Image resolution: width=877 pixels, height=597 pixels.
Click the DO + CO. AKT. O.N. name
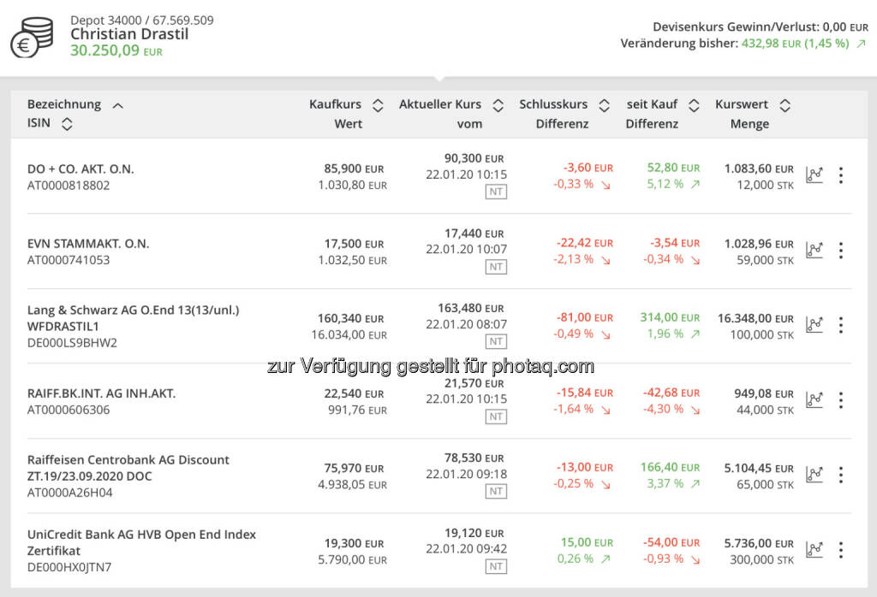click(81, 168)
